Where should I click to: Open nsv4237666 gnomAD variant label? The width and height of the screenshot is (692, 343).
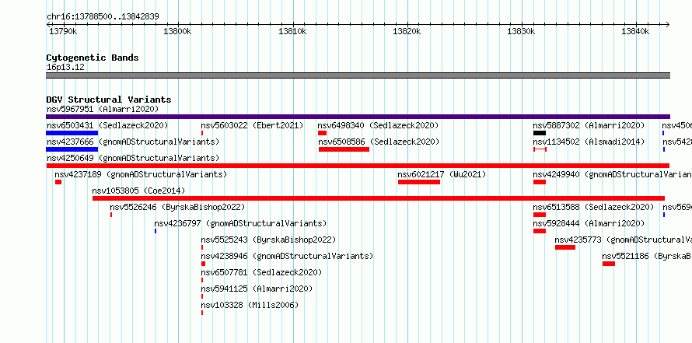133,142
